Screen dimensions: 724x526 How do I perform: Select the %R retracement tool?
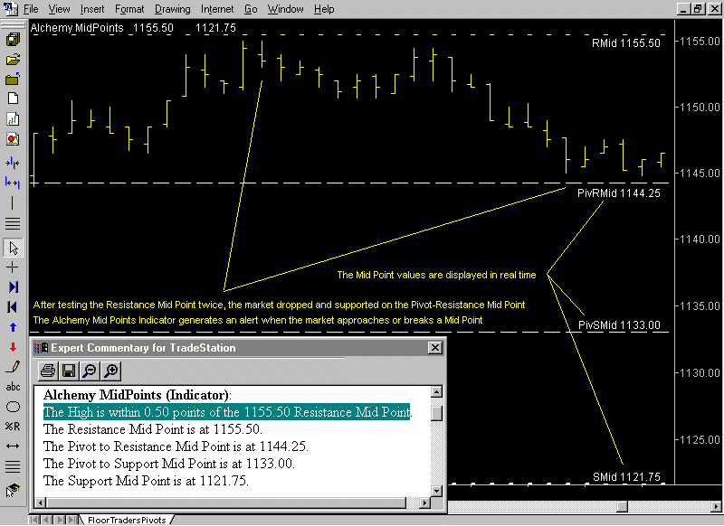tap(13, 427)
